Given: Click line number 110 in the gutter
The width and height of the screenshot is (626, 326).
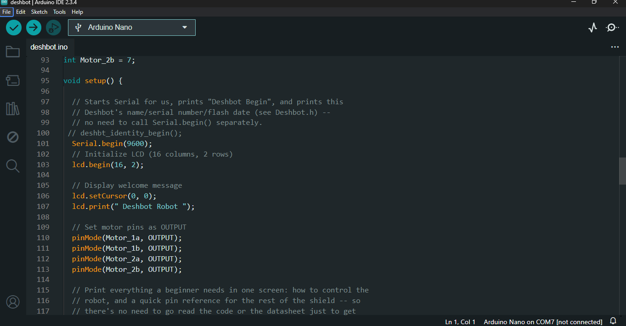Looking at the screenshot, I should [x=43, y=238].
